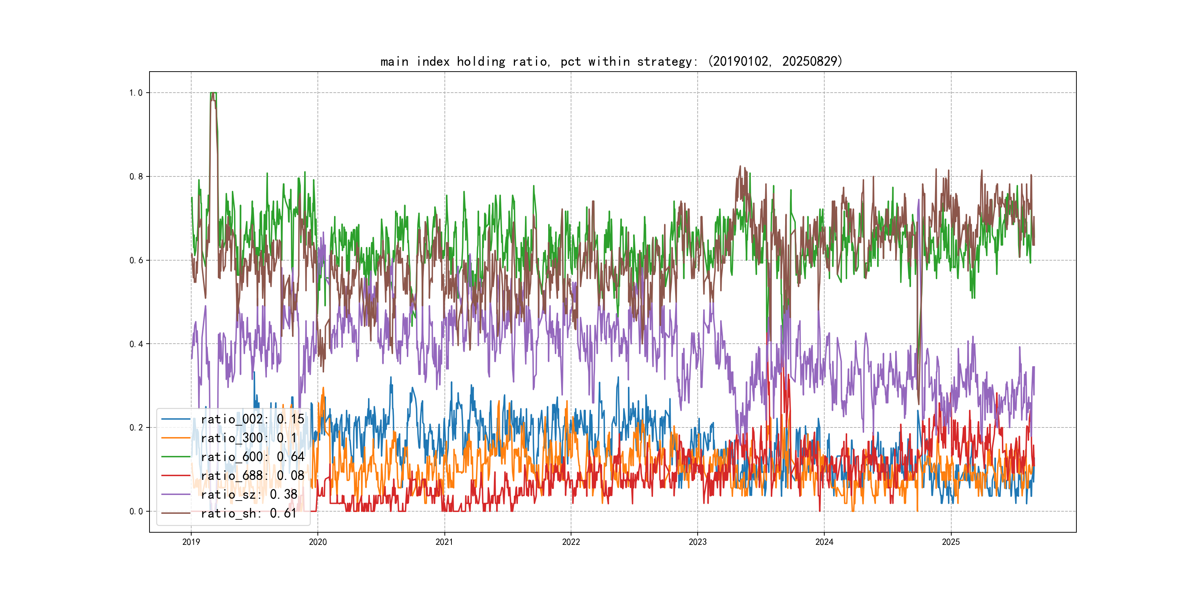Click the chart title text

click(x=611, y=61)
